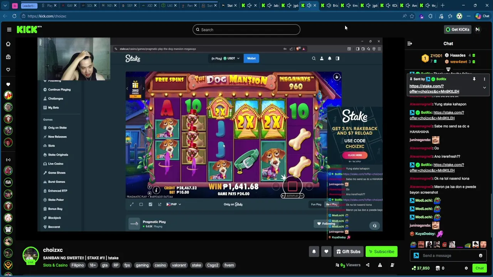
Task: Open the user profile avatar menu
Action: tap(478, 30)
